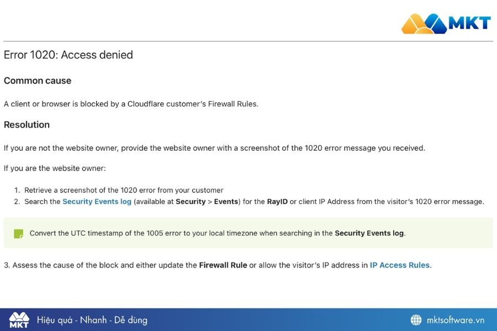
Task: Click the globe icon beside mktsoftware.vn
Action: [x=416, y=320]
